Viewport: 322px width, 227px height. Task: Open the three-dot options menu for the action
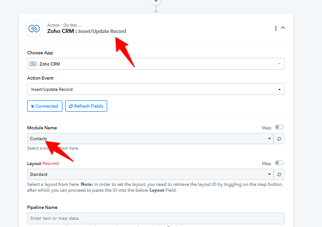click(276, 28)
